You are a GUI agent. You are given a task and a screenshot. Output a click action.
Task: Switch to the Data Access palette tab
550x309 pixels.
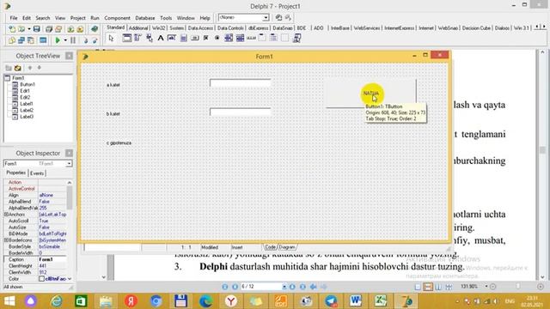pos(200,28)
